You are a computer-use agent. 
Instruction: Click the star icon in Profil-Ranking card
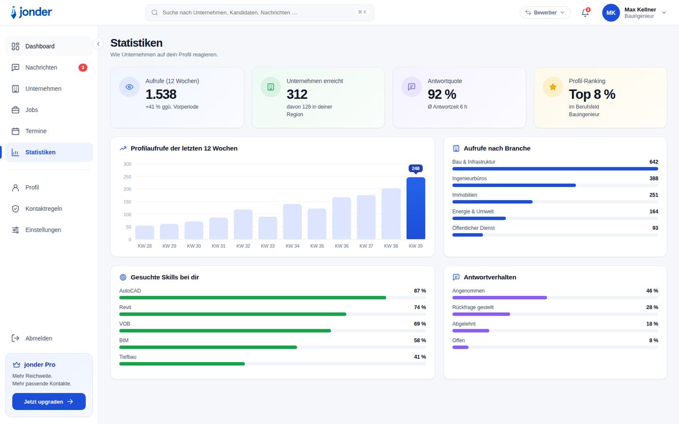553,87
